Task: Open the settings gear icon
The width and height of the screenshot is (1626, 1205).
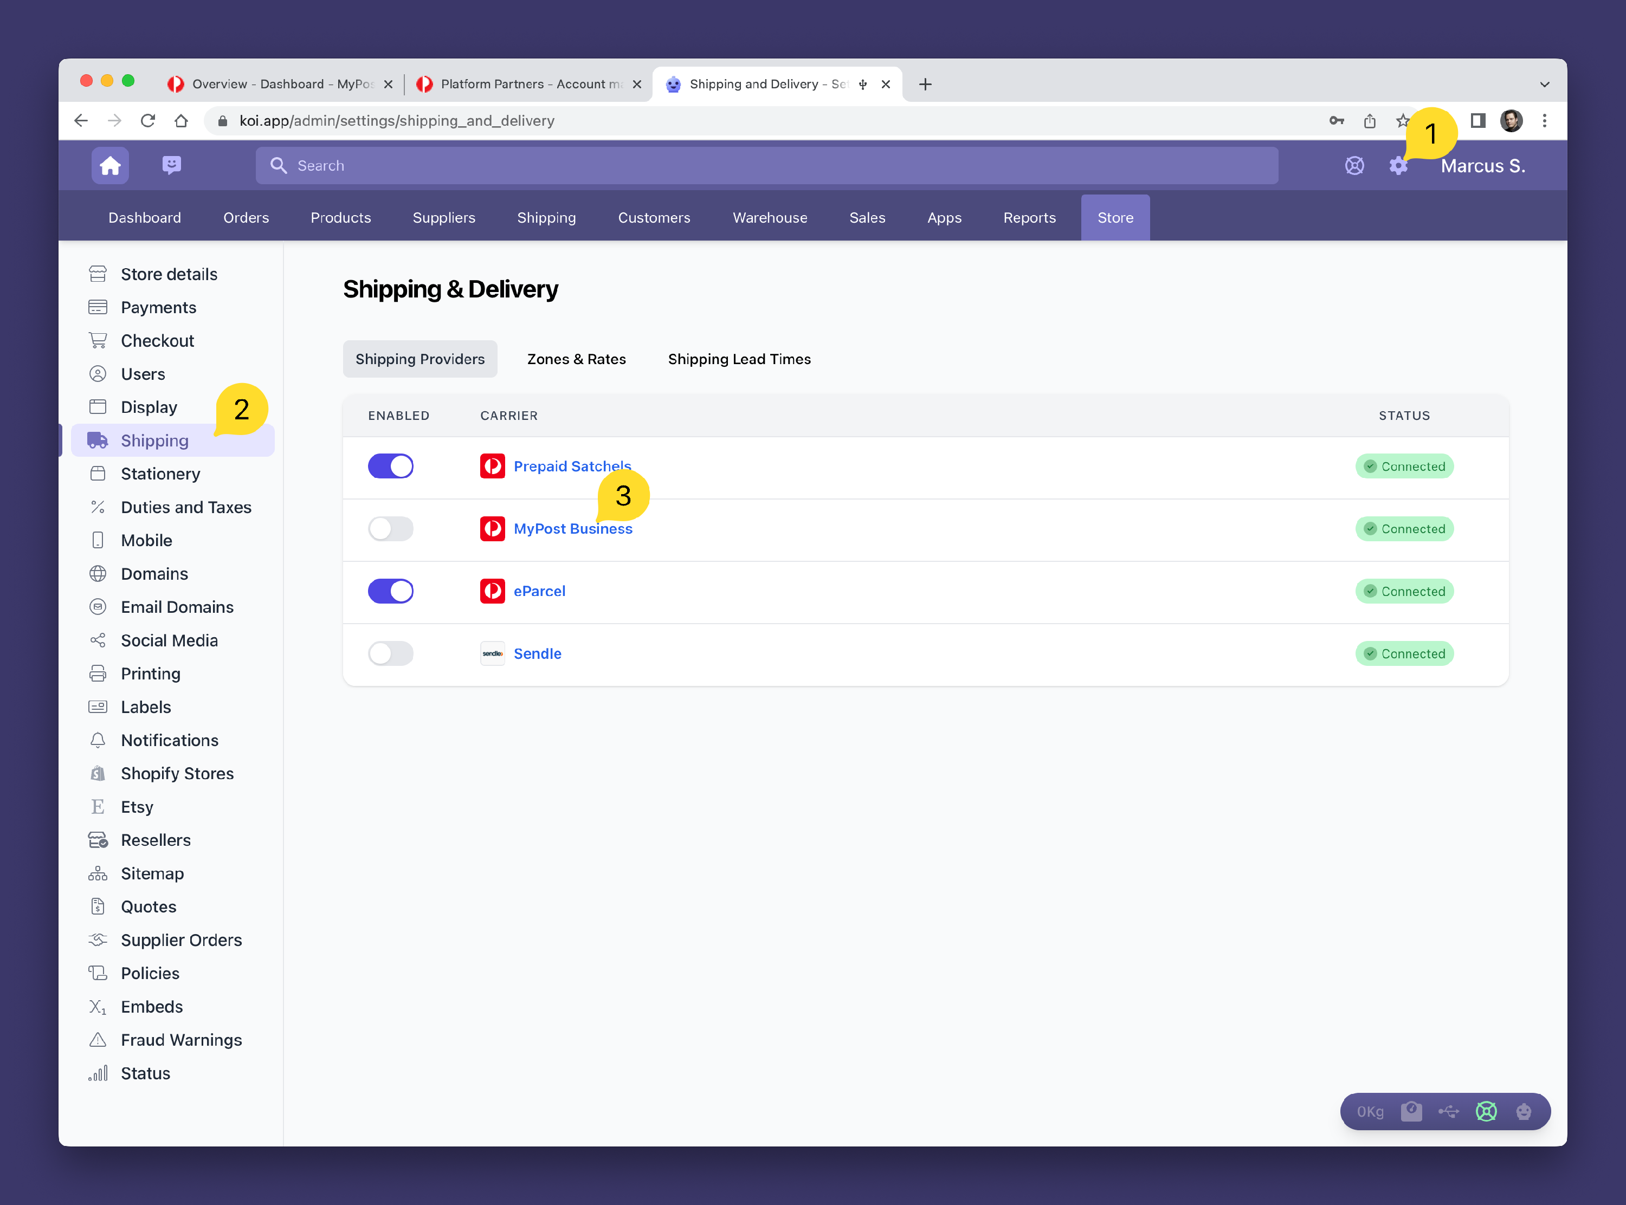Action: click(x=1398, y=166)
